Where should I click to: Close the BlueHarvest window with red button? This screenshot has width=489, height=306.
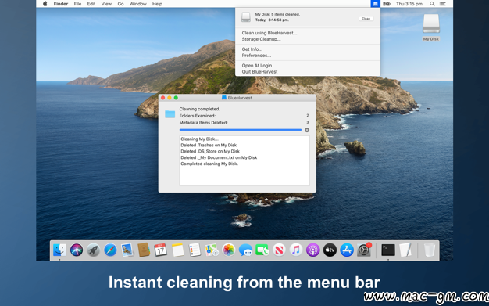(162, 98)
